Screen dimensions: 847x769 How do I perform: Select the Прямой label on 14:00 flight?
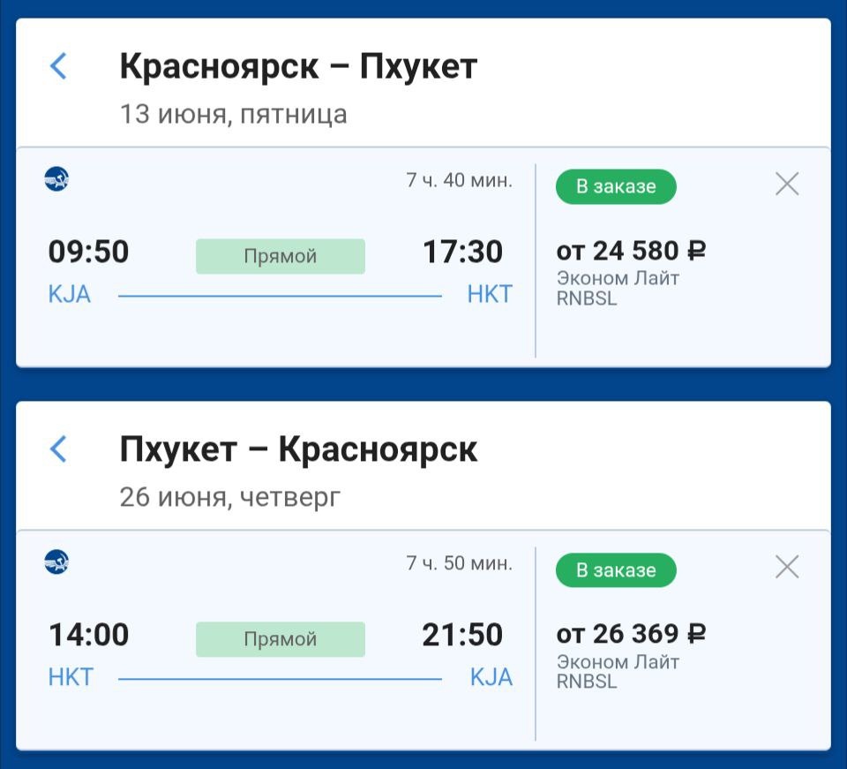click(280, 640)
